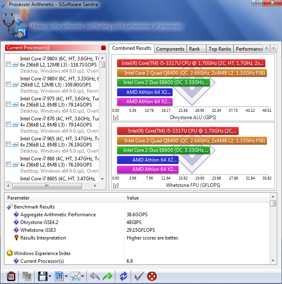
Task: Click the Processor Arithmetic title bar icon
Action: point(4,4)
